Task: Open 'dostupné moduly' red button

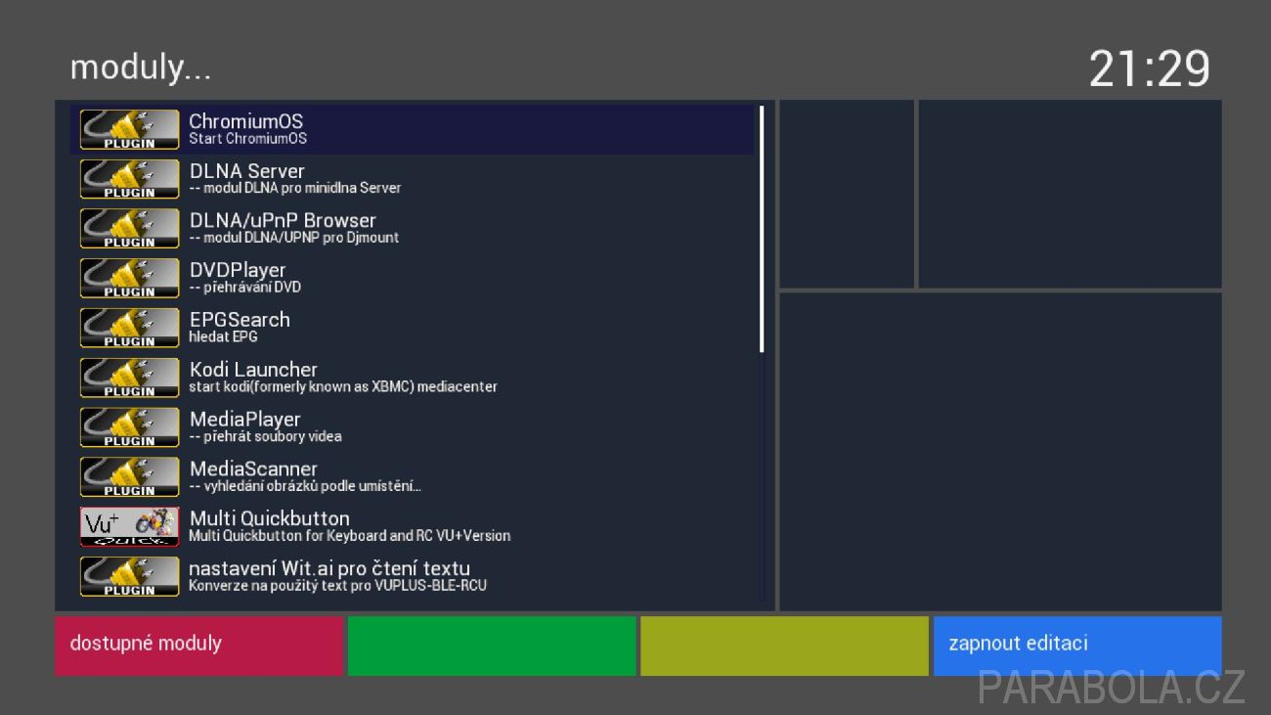Action: 198,646
